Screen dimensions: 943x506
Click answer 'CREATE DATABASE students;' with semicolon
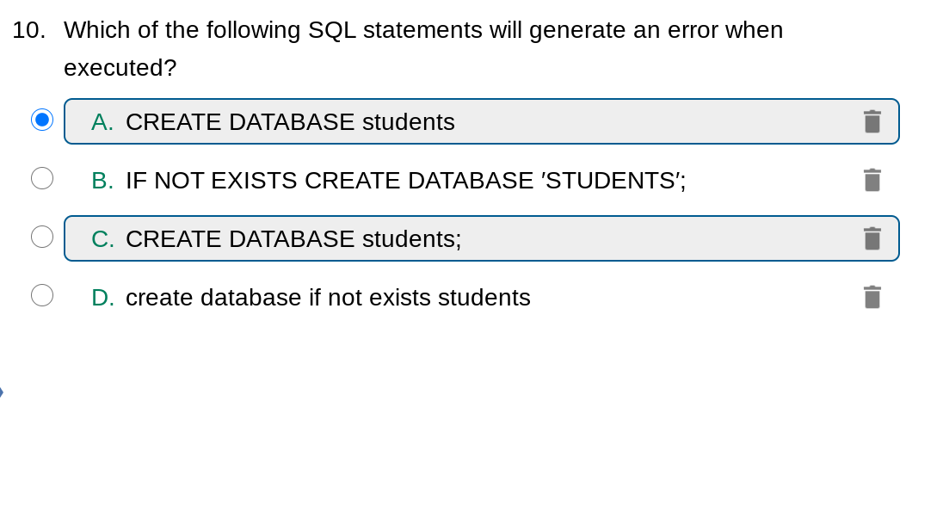click(293, 239)
